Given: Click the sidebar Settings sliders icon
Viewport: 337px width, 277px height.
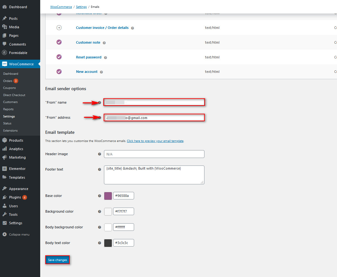Looking at the screenshot, I should [4, 223].
